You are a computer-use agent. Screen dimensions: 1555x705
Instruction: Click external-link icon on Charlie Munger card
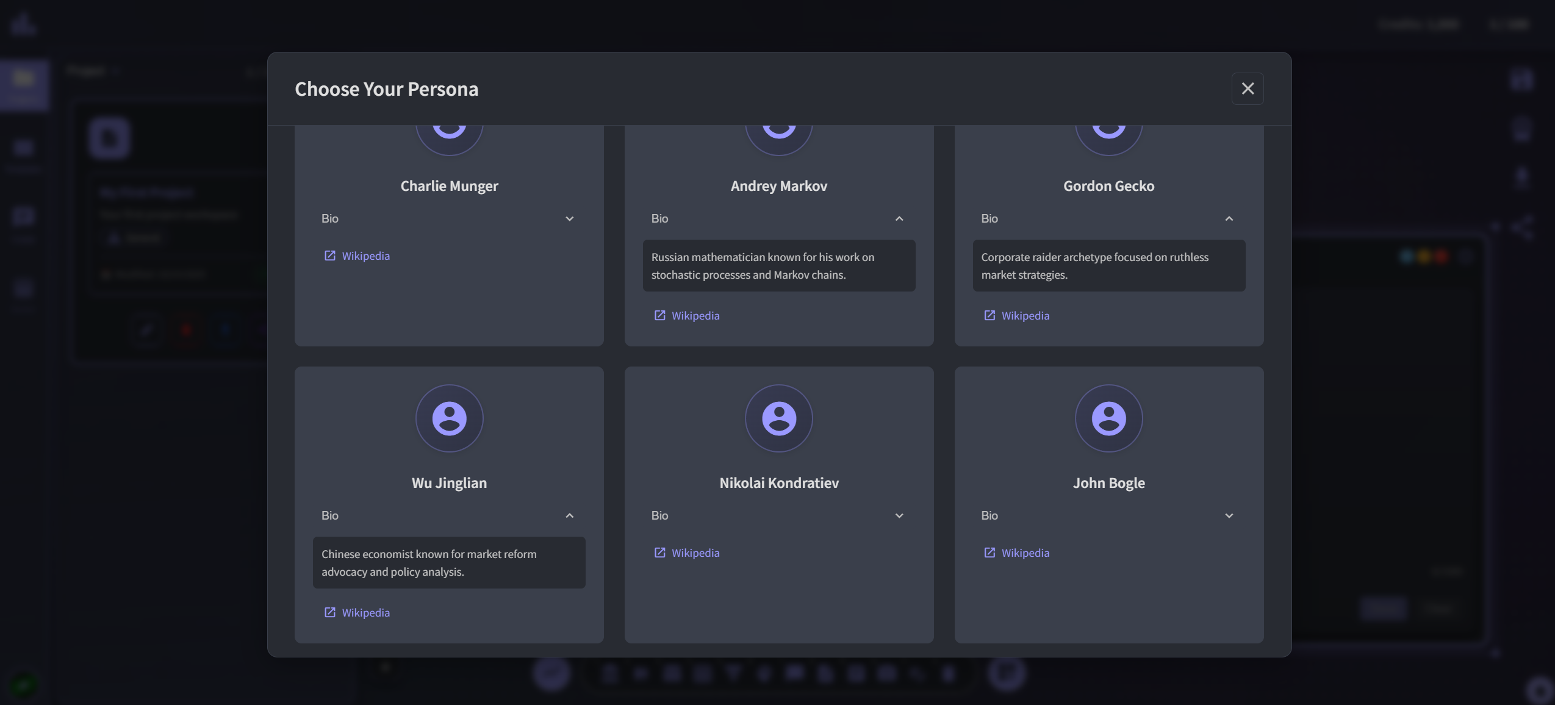[329, 256]
